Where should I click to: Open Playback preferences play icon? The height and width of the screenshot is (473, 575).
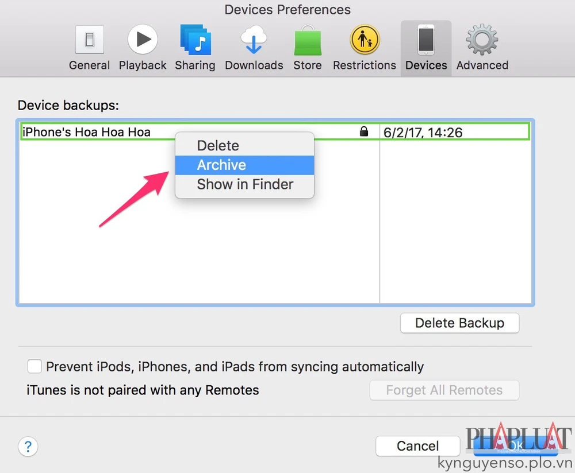point(142,40)
